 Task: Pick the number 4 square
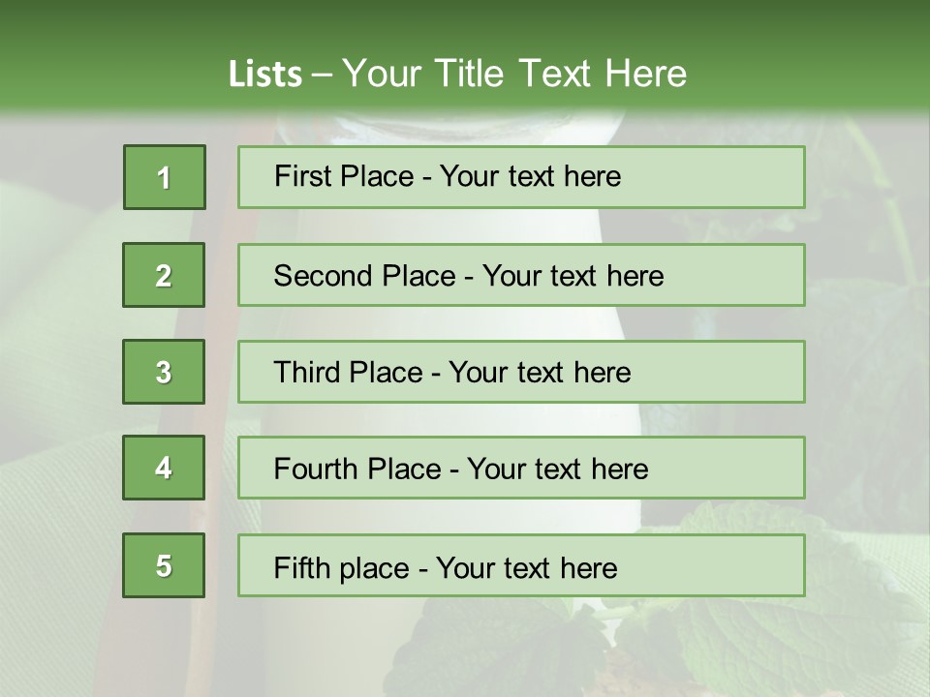[x=164, y=468]
